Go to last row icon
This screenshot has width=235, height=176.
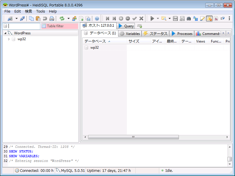tap(114, 18)
